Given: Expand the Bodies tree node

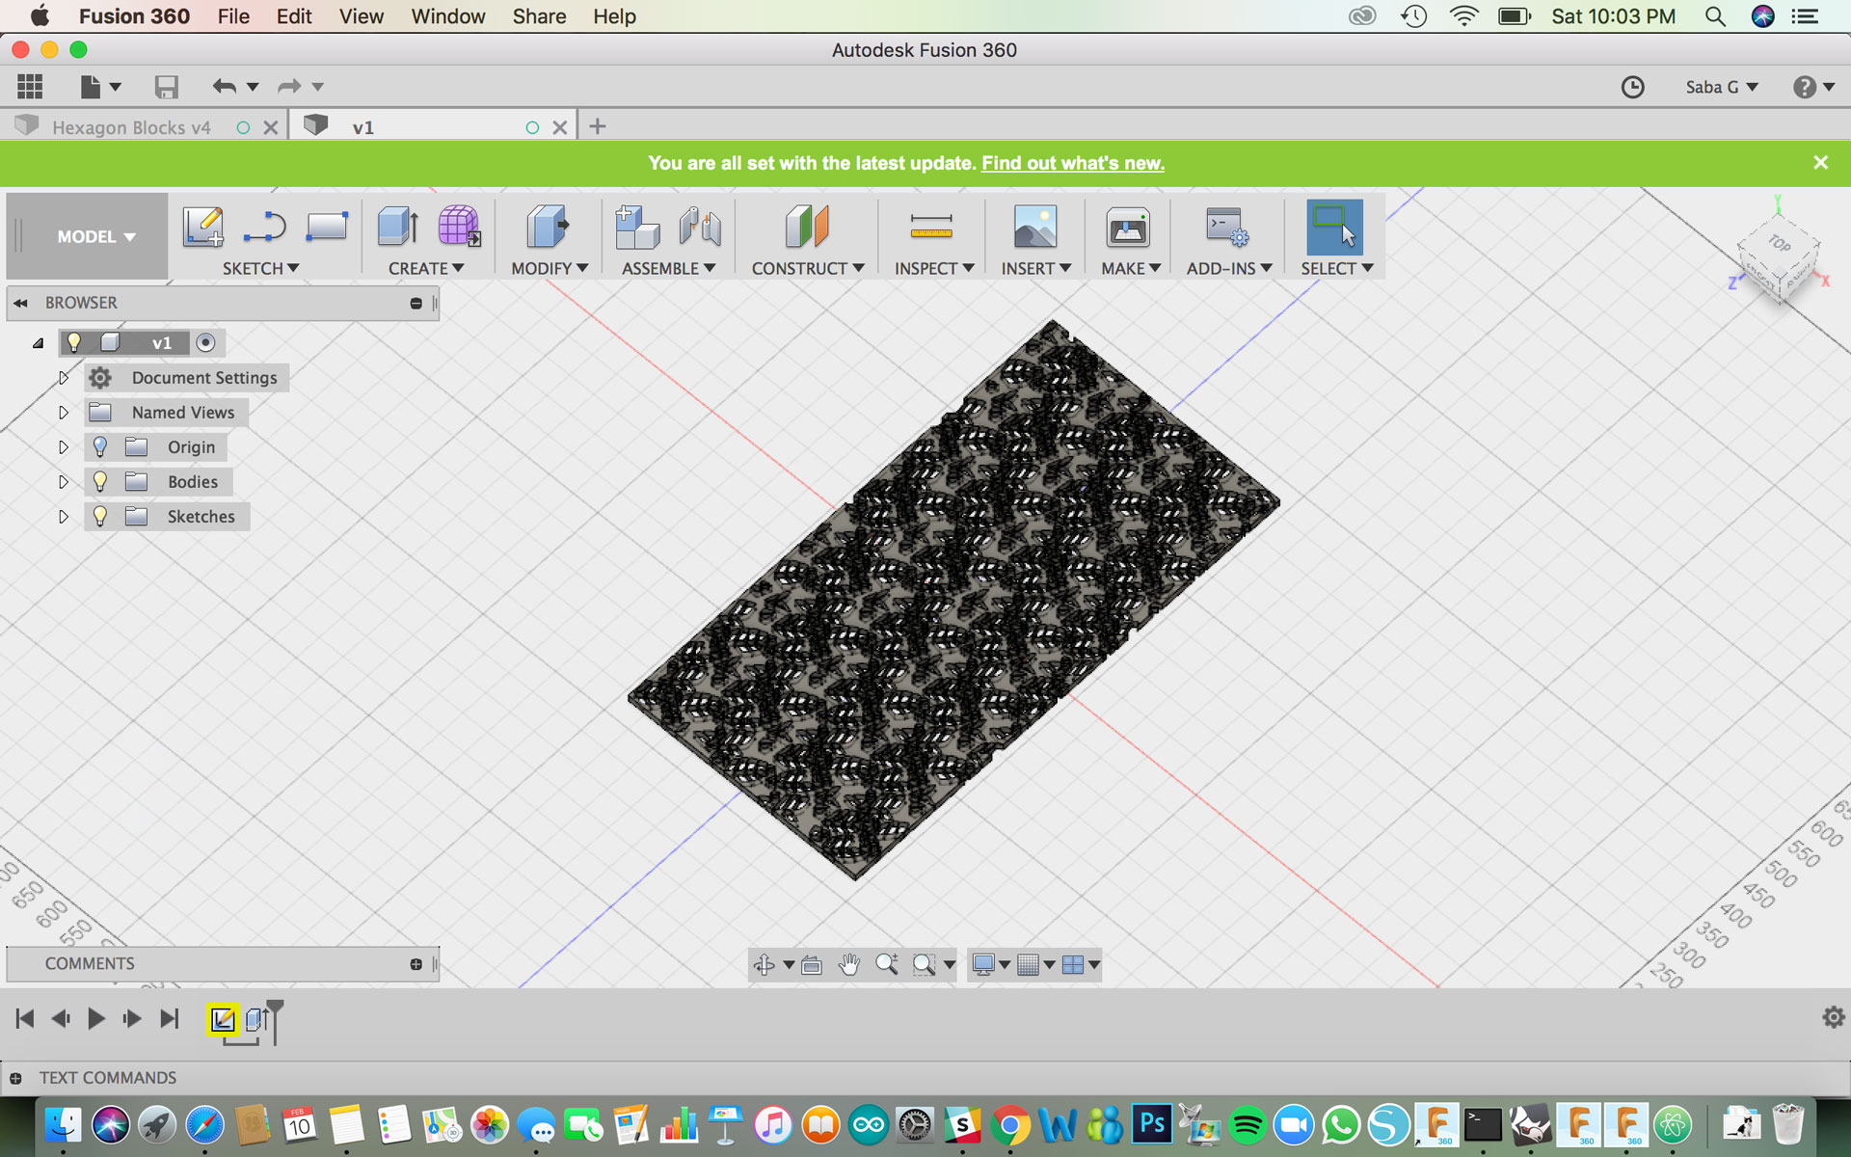Looking at the screenshot, I should click(64, 481).
